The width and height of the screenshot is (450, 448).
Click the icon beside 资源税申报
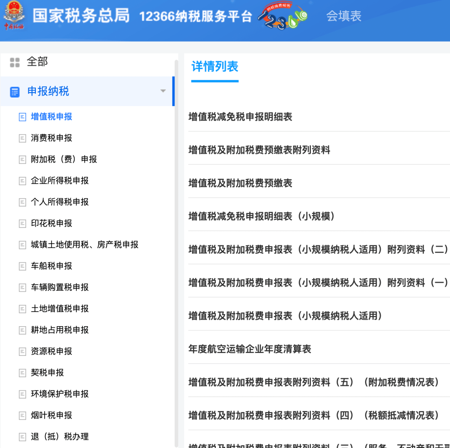[22, 351]
